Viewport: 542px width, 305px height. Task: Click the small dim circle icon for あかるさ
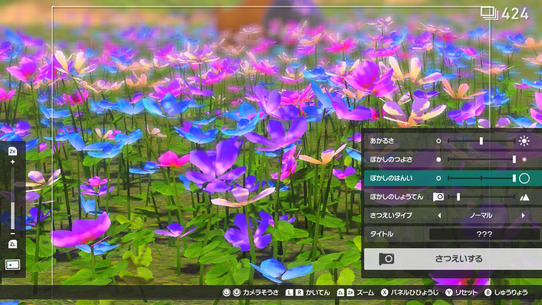point(439,141)
